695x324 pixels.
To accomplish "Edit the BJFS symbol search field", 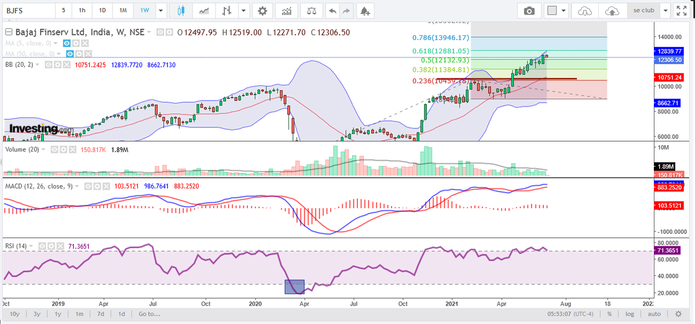I will (28, 11).
